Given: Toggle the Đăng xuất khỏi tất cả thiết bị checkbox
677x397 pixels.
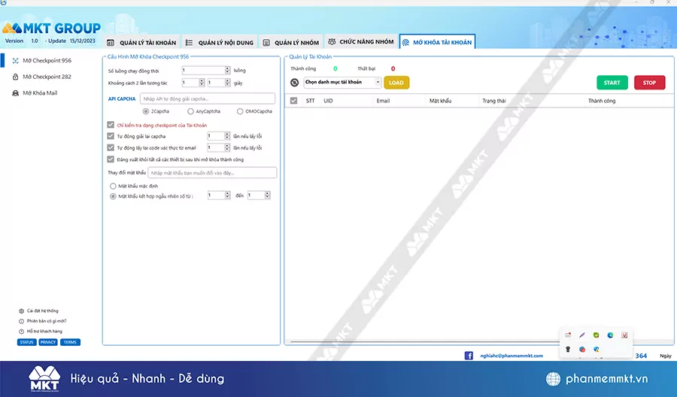Looking at the screenshot, I should click(x=111, y=159).
